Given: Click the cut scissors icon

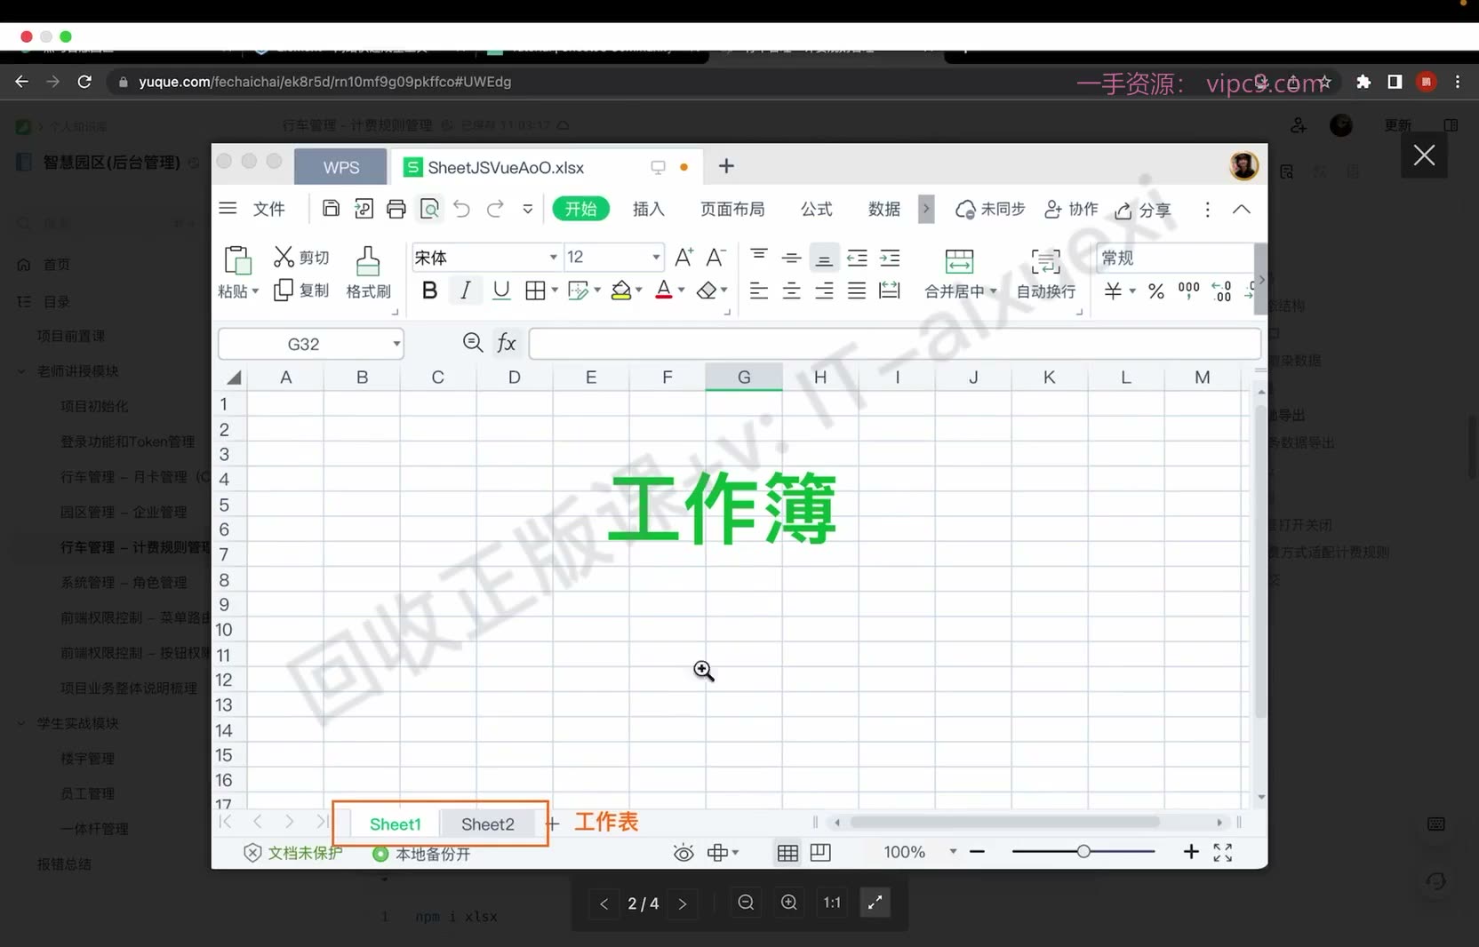Looking at the screenshot, I should click(x=284, y=257).
